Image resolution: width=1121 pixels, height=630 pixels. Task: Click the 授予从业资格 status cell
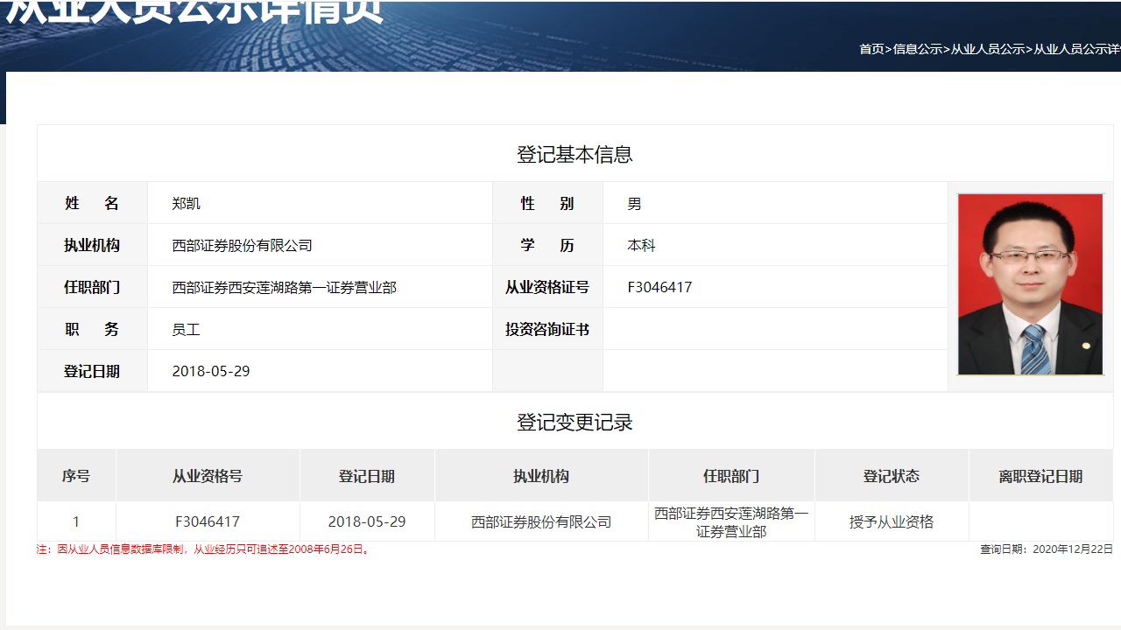(x=891, y=522)
